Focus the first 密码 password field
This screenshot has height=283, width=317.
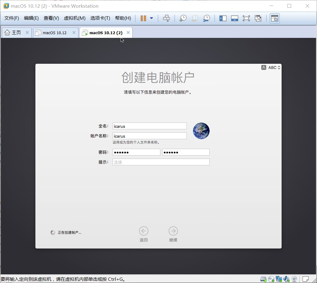tap(136, 152)
